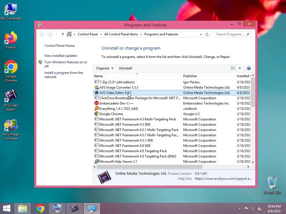Select Microsoft .NET Framework 4.8 Targeting Pack (ENU)
The image size is (286, 214).
172,156
